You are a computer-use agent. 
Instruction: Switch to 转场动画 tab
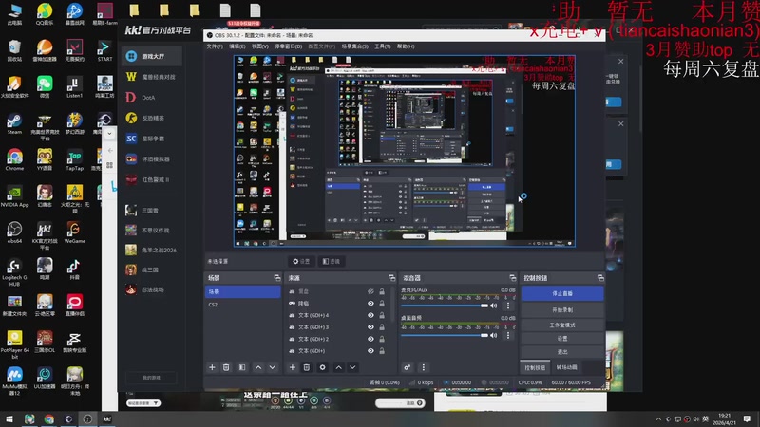[x=566, y=367]
